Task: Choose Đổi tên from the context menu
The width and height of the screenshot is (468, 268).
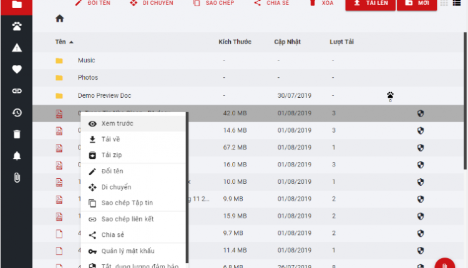Action: [133, 171]
